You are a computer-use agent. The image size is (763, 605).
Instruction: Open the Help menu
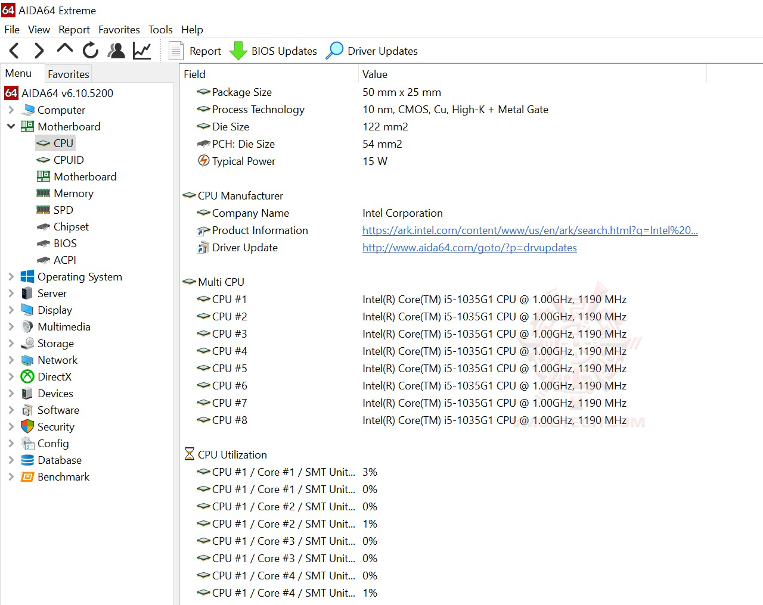tap(192, 29)
